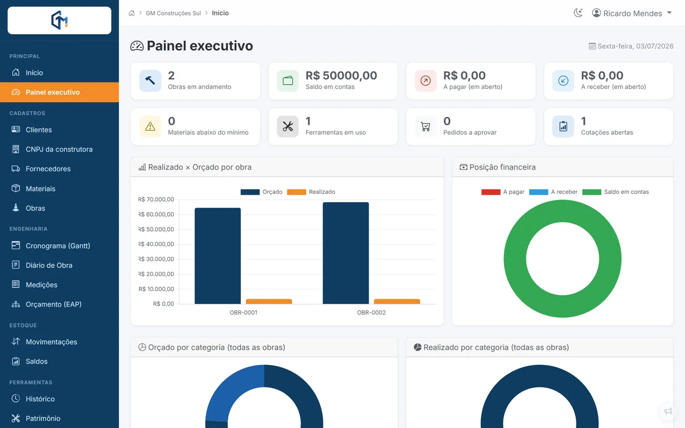Click the A receber arrow icon
The image size is (685, 428).
[x=563, y=81]
